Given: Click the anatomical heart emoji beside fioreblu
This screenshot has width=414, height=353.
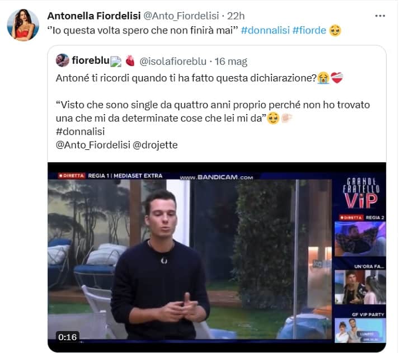Looking at the screenshot, I should pyautogui.click(x=130, y=61).
